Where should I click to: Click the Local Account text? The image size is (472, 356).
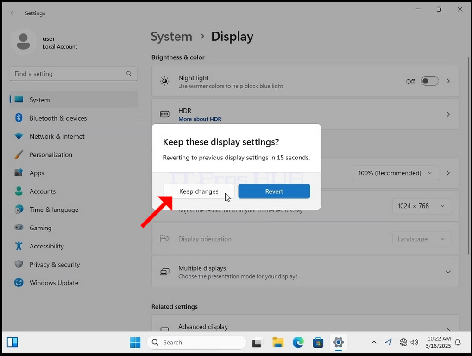60,47
